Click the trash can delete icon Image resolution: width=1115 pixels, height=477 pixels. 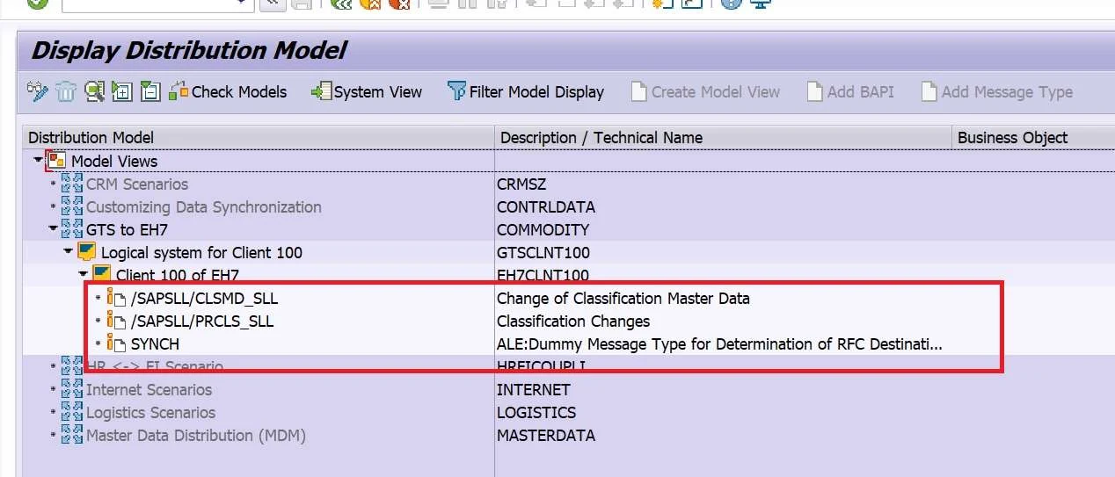point(66,91)
